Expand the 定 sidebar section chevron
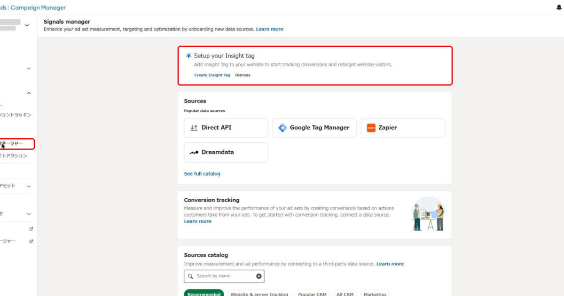The height and width of the screenshot is (296, 564). pos(29,214)
